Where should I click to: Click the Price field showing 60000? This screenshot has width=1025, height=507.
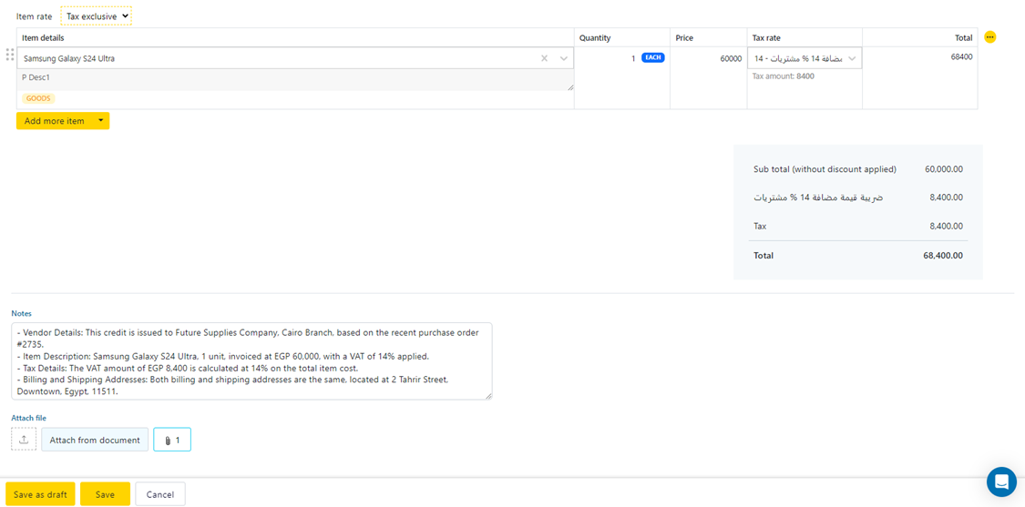(708, 58)
